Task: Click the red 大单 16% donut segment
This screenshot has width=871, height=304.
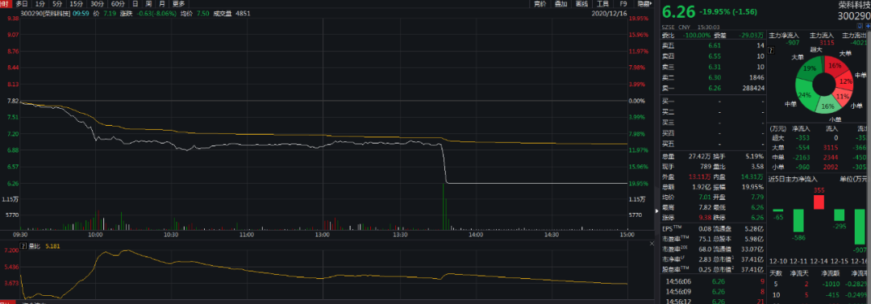Action: coord(836,66)
